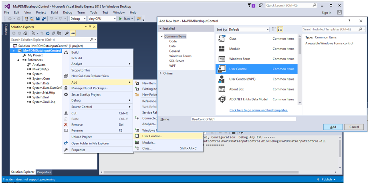Click Publish in the status bar
The image size is (371, 186).
tap(327, 179)
